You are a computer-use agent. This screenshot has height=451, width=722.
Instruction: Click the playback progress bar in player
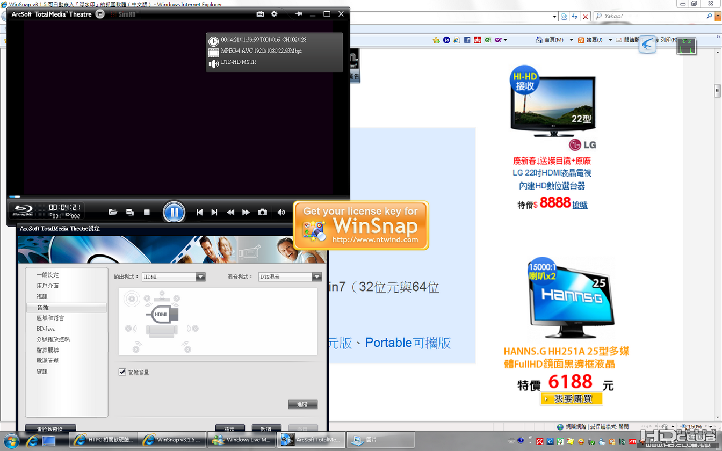[x=178, y=197]
